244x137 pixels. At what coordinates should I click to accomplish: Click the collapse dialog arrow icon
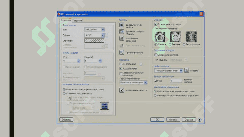(200, 119)
